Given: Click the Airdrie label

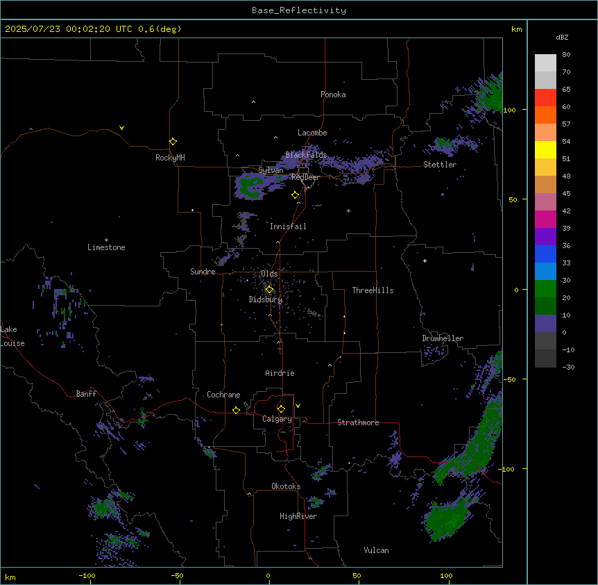Looking at the screenshot, I should 280,373.
